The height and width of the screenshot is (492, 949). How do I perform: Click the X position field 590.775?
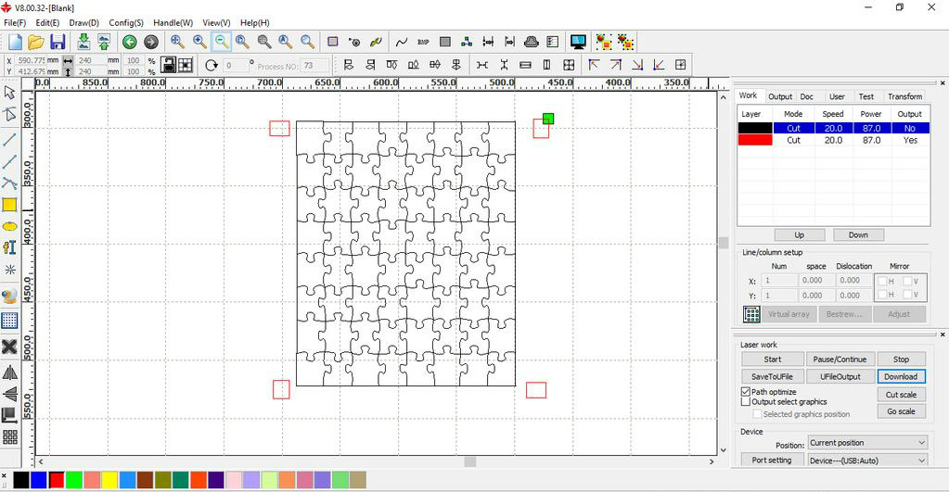[32, 60]
